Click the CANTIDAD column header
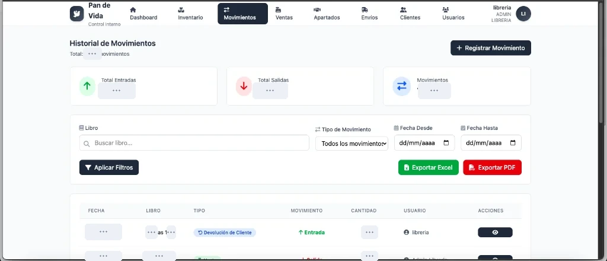Viewport: 607px width, 261px height. (364, 211)
